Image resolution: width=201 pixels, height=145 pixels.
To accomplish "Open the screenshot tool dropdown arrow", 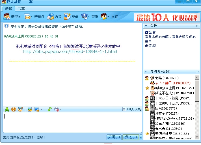I will point(41,110).
